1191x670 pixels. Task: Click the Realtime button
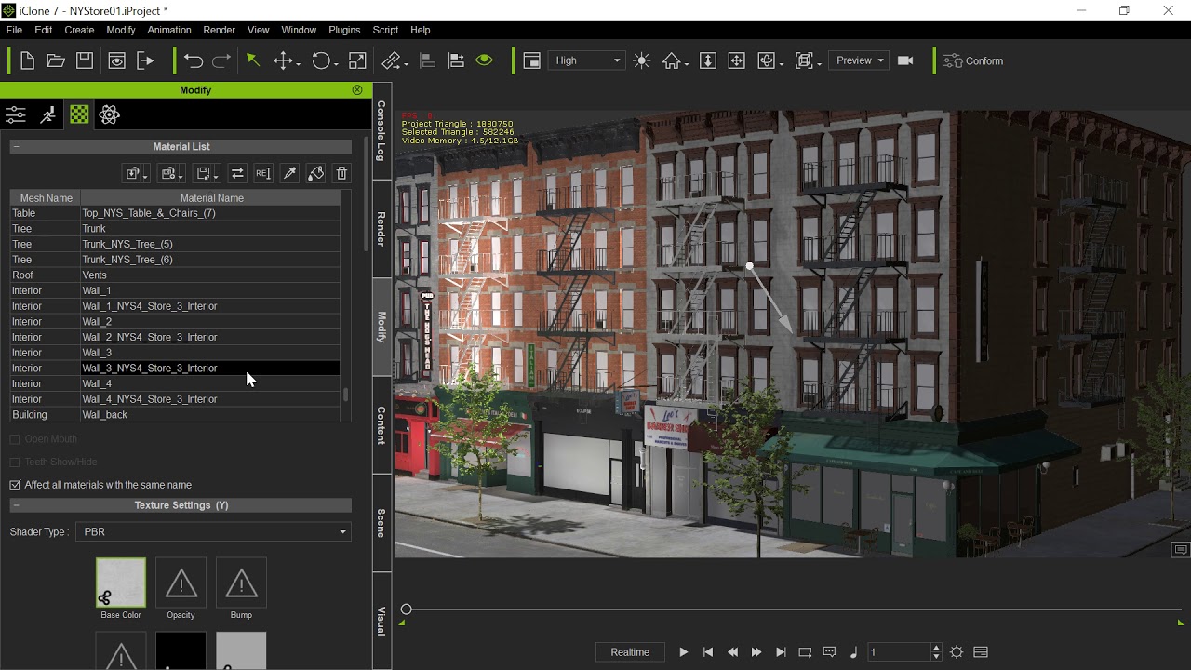coord(630,652)
